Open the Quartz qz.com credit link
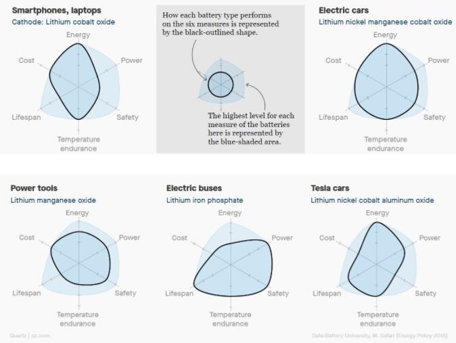 tap(30, 336)
